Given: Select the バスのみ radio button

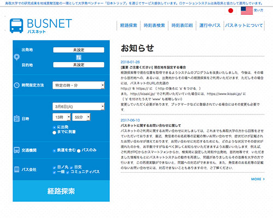Looking at the screenshot, I should click(x=79, y=150).
